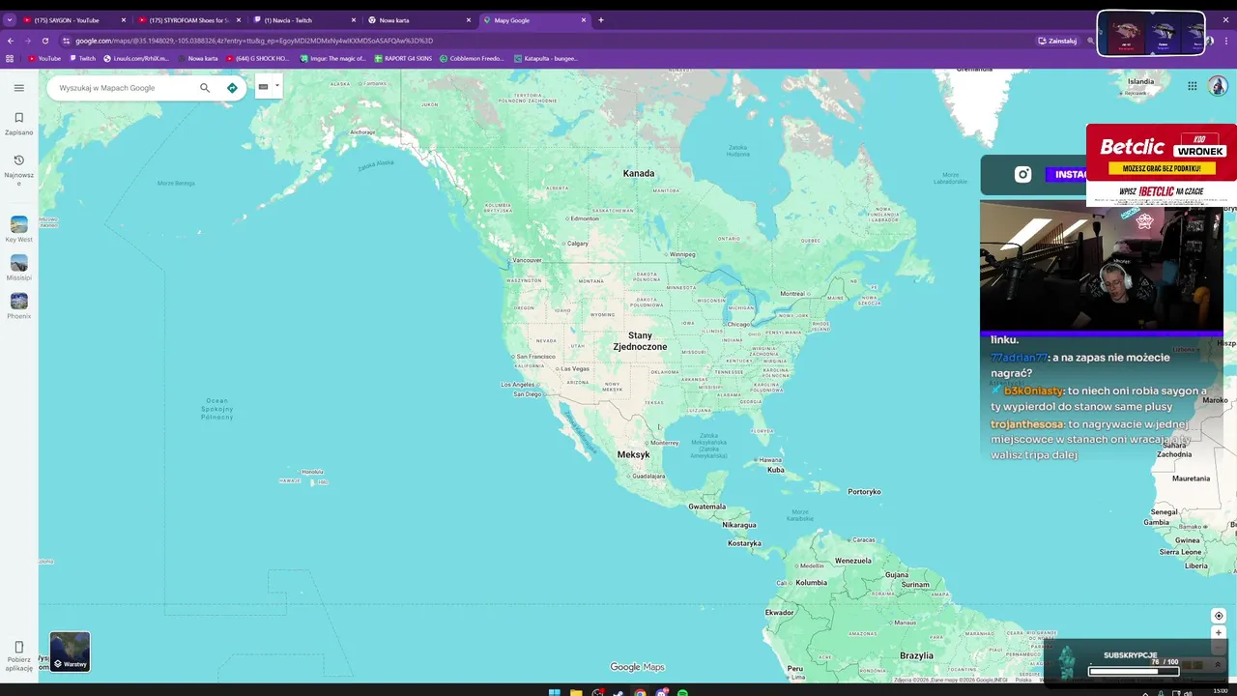Click the my location target button

[1219, 616]
